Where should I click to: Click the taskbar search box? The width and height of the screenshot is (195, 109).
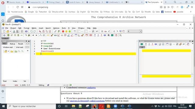[x=31, y=106]
